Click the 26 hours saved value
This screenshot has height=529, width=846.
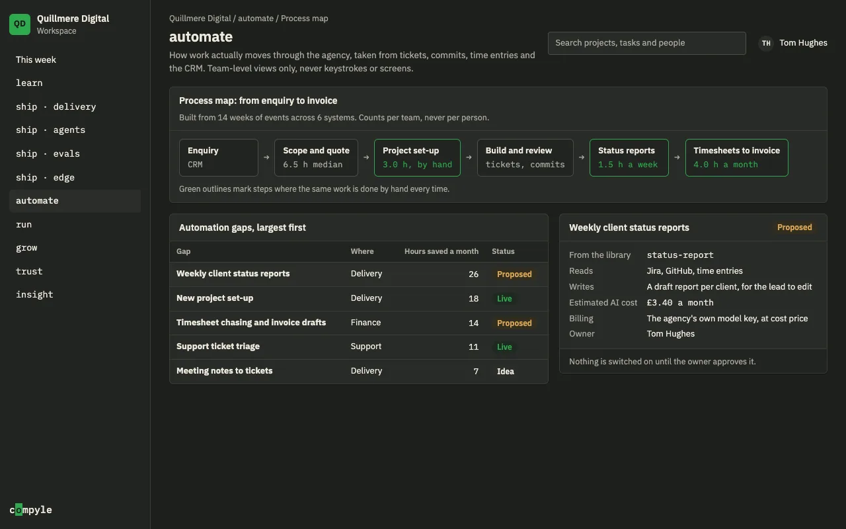point(473,274)
